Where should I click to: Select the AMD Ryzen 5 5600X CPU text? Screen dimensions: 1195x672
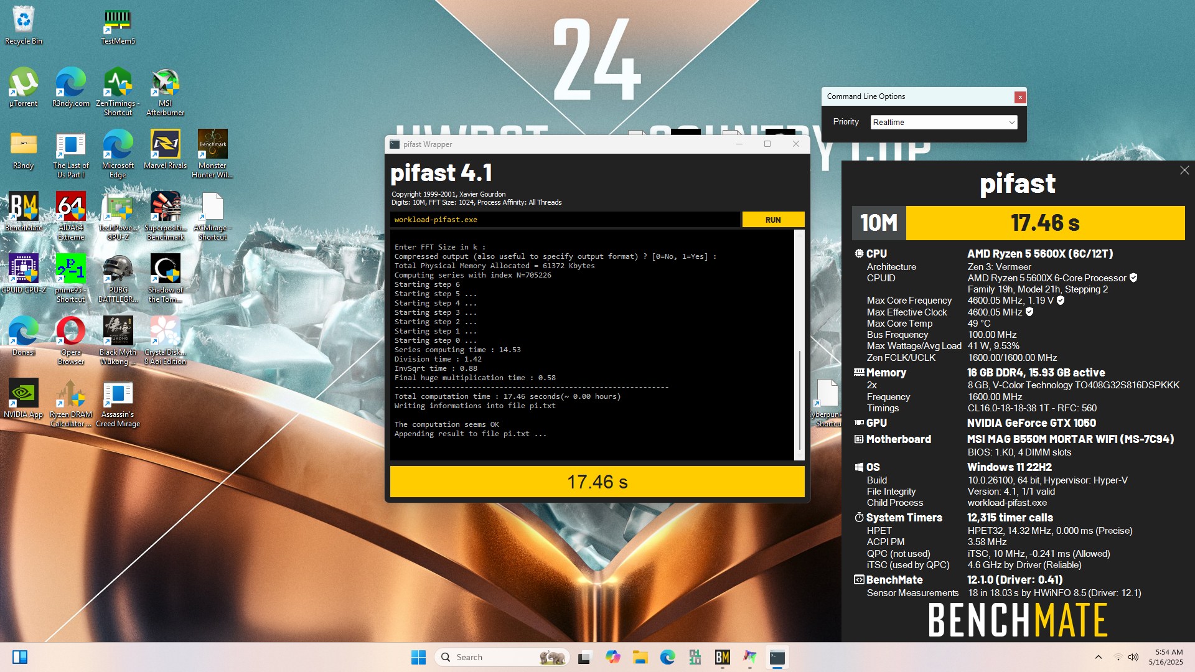[x=1040, y=254]
